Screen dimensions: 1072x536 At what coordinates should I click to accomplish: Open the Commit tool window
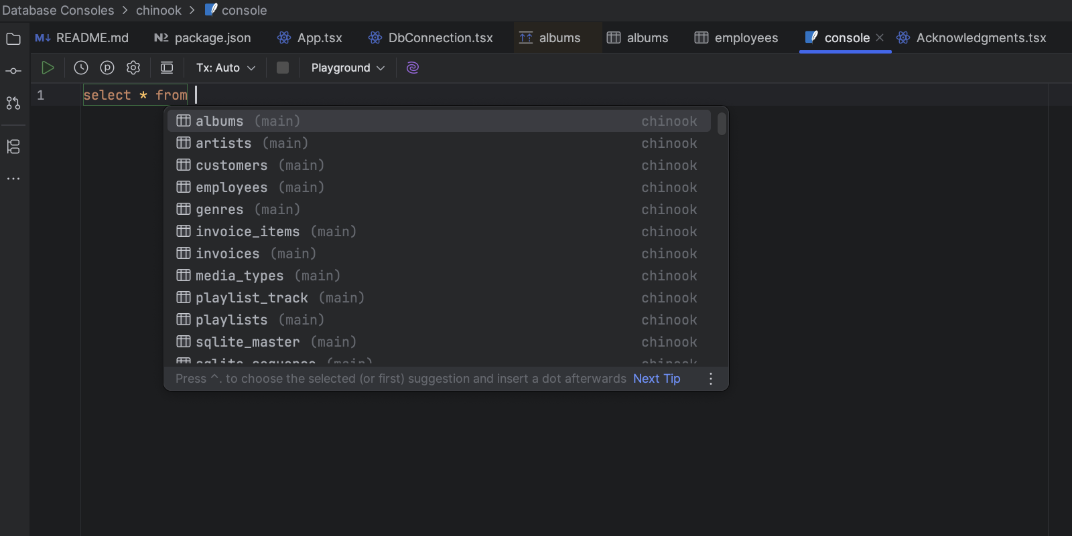coord(13,71)
